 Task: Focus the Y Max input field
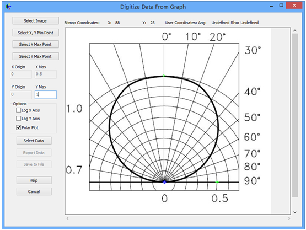[x=46, y=94]
